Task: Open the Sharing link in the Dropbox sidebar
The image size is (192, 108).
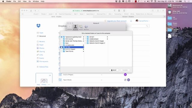Action: click(x=42, y=52)
